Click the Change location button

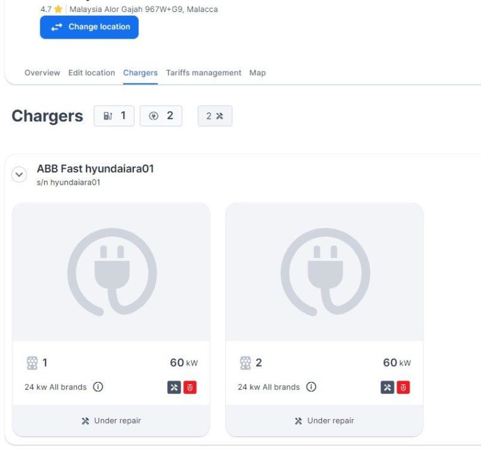(x=89, y=27)
